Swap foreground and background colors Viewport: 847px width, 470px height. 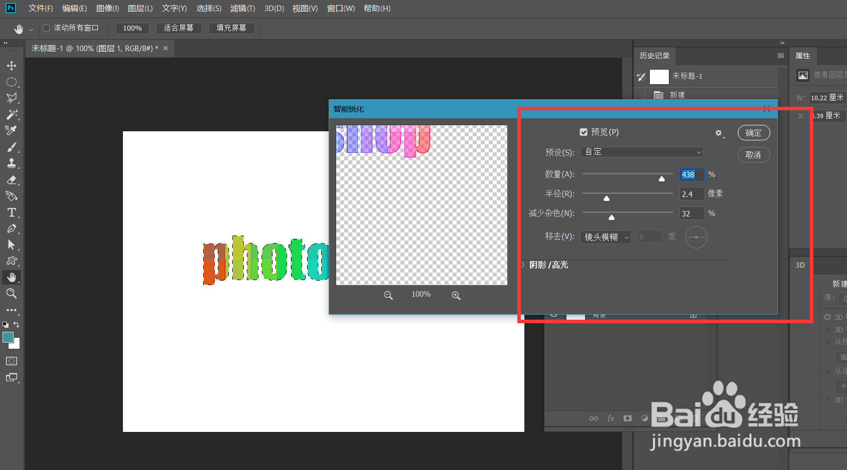(17, 325)
